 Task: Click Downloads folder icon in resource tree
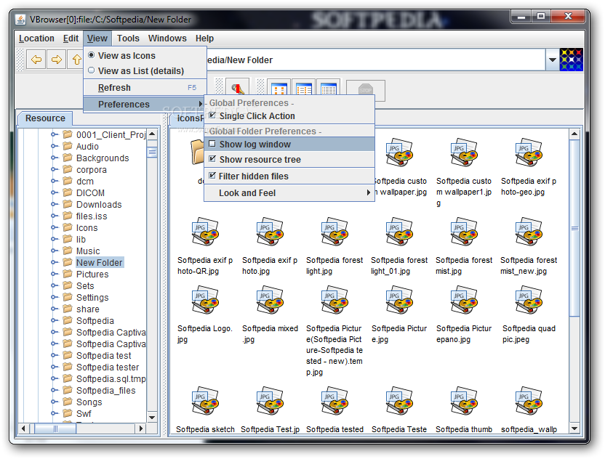pos(68,204)
